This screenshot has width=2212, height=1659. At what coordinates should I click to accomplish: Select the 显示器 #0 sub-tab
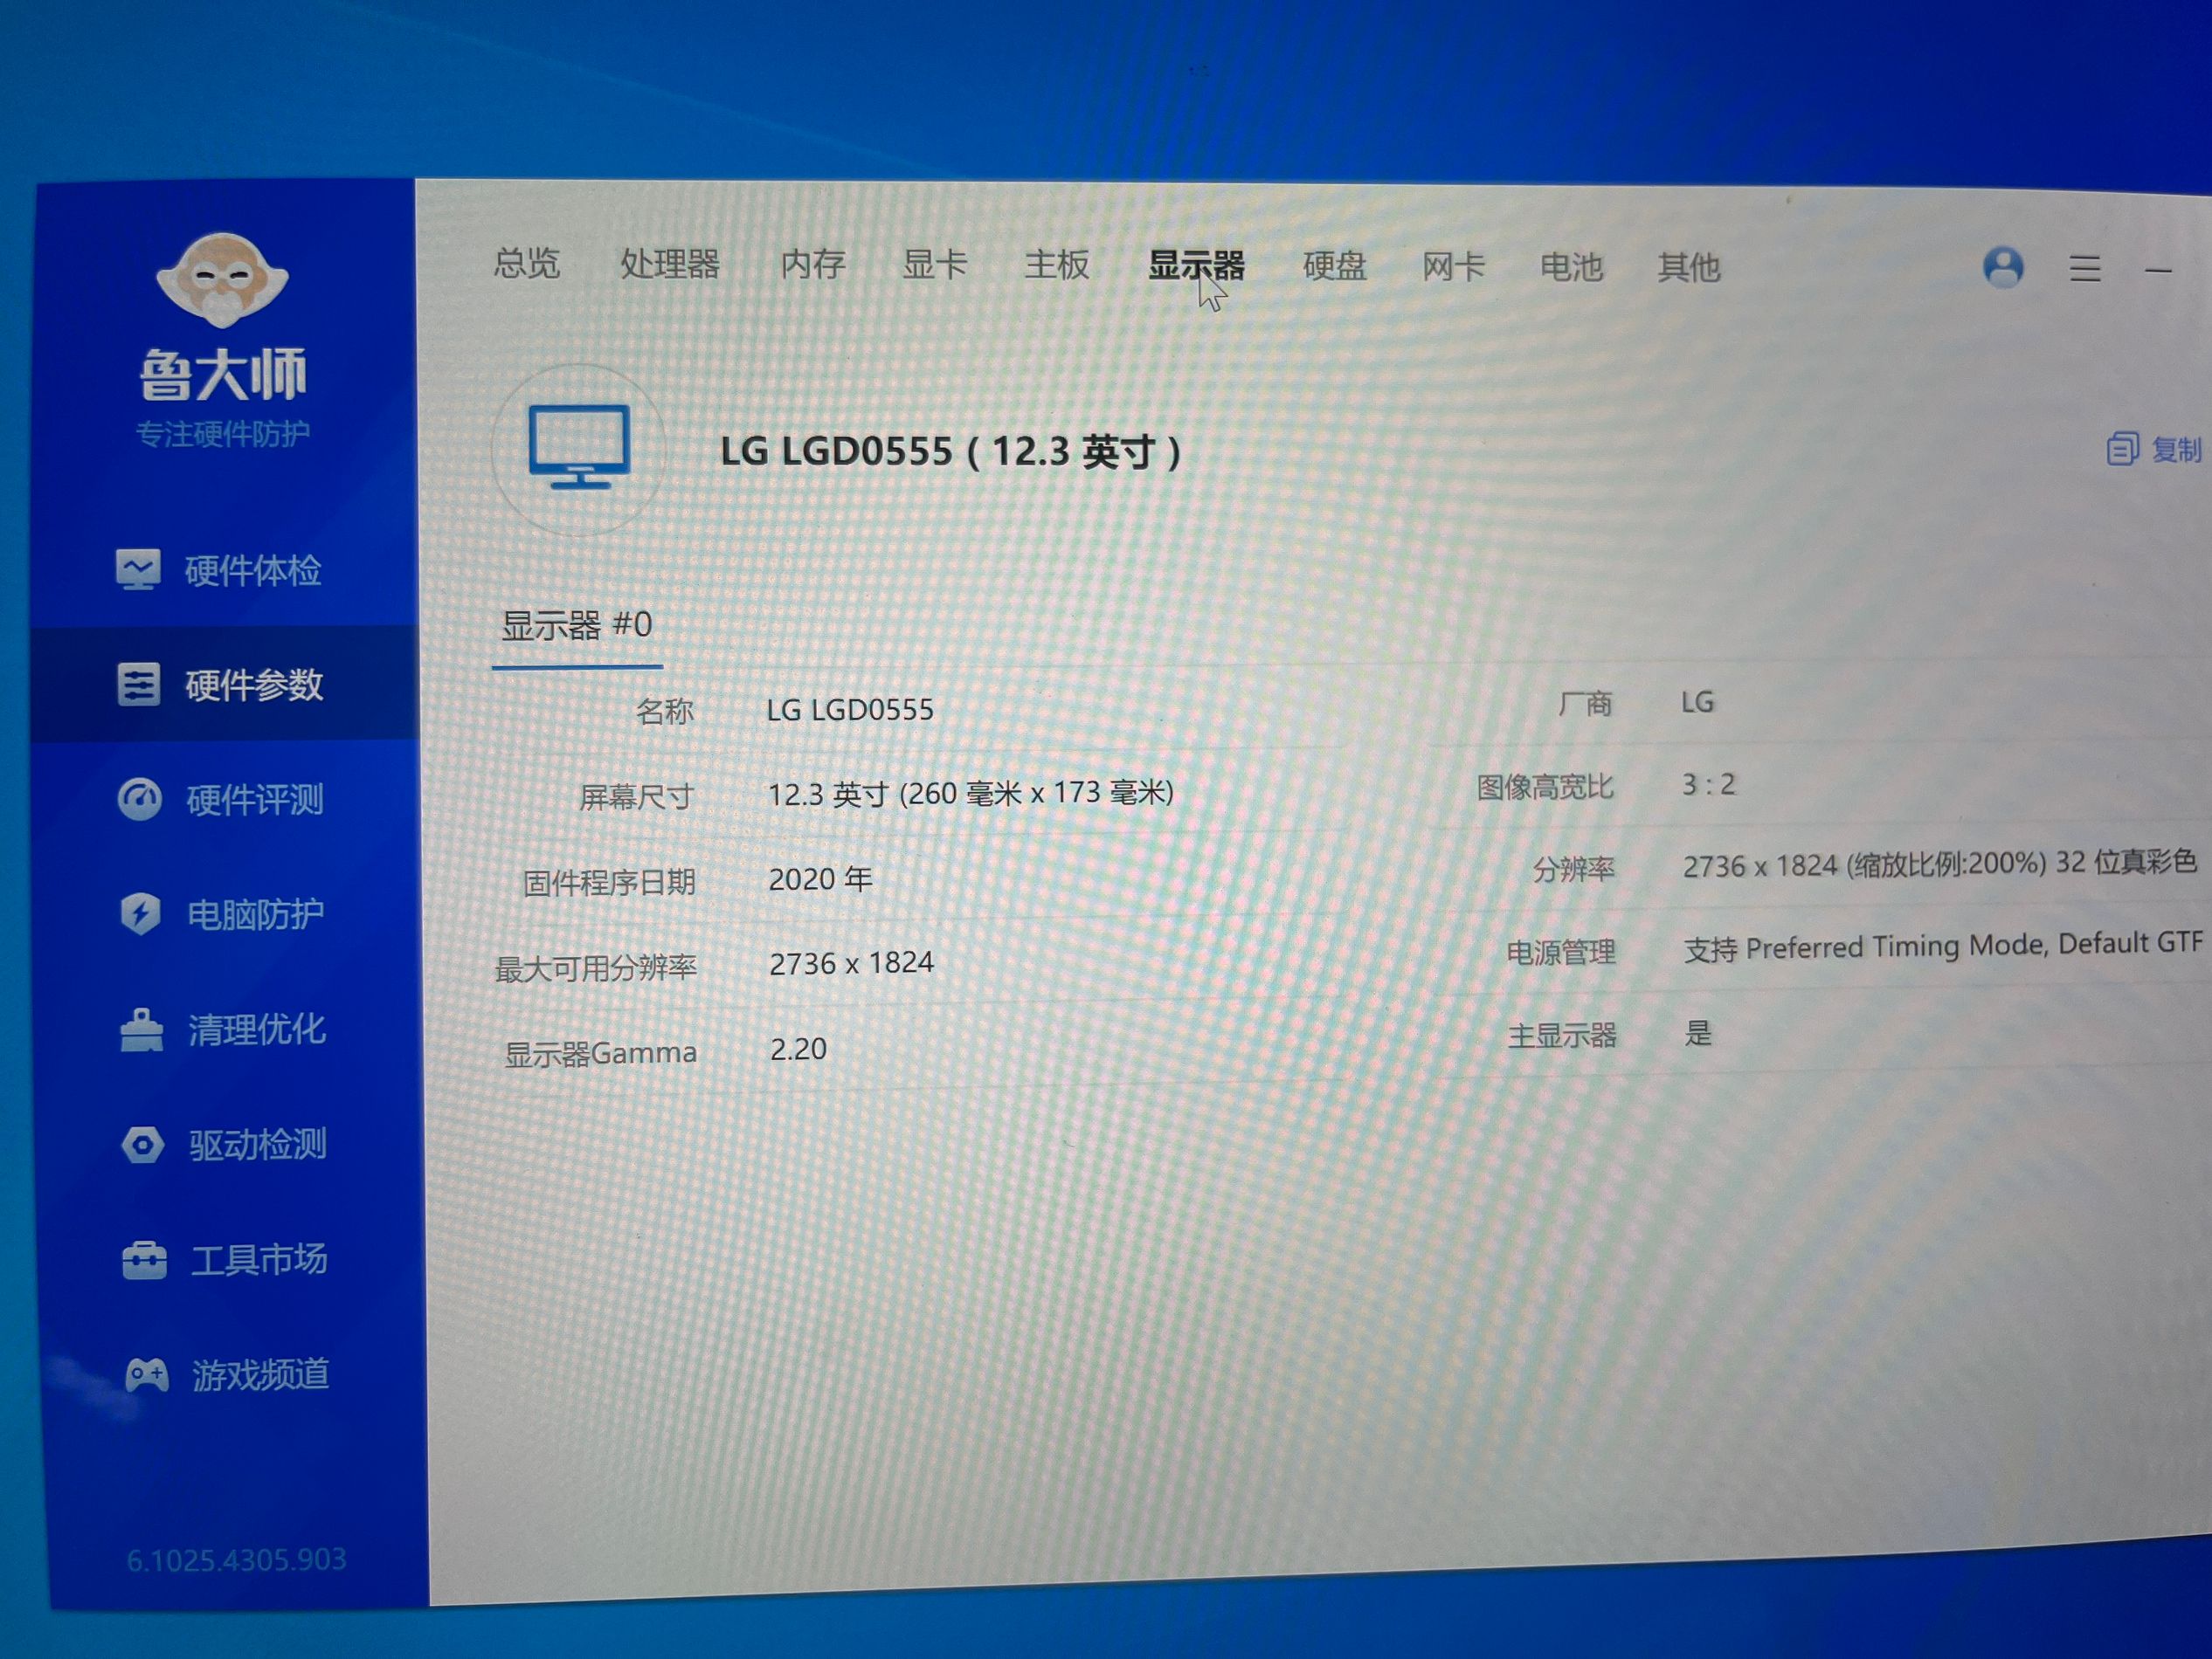[x=577, y=626]
